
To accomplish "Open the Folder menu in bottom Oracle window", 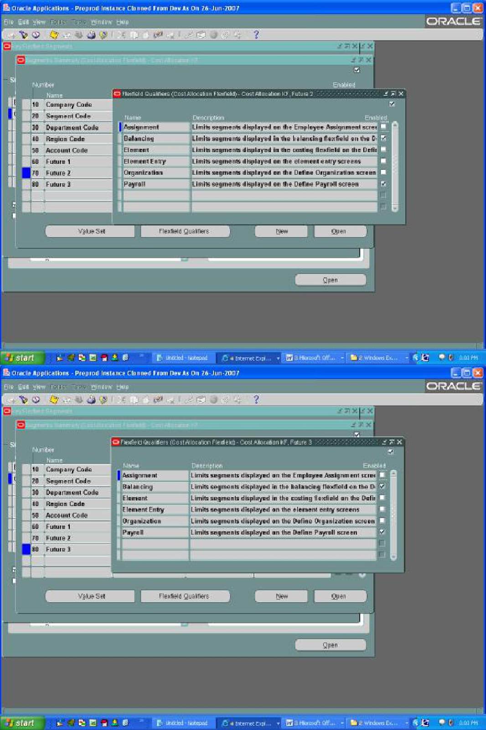I will coord(58,387).
